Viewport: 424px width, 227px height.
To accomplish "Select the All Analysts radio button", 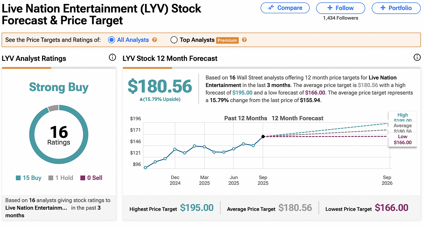I will pyautogui.click(x=111, y=40).
